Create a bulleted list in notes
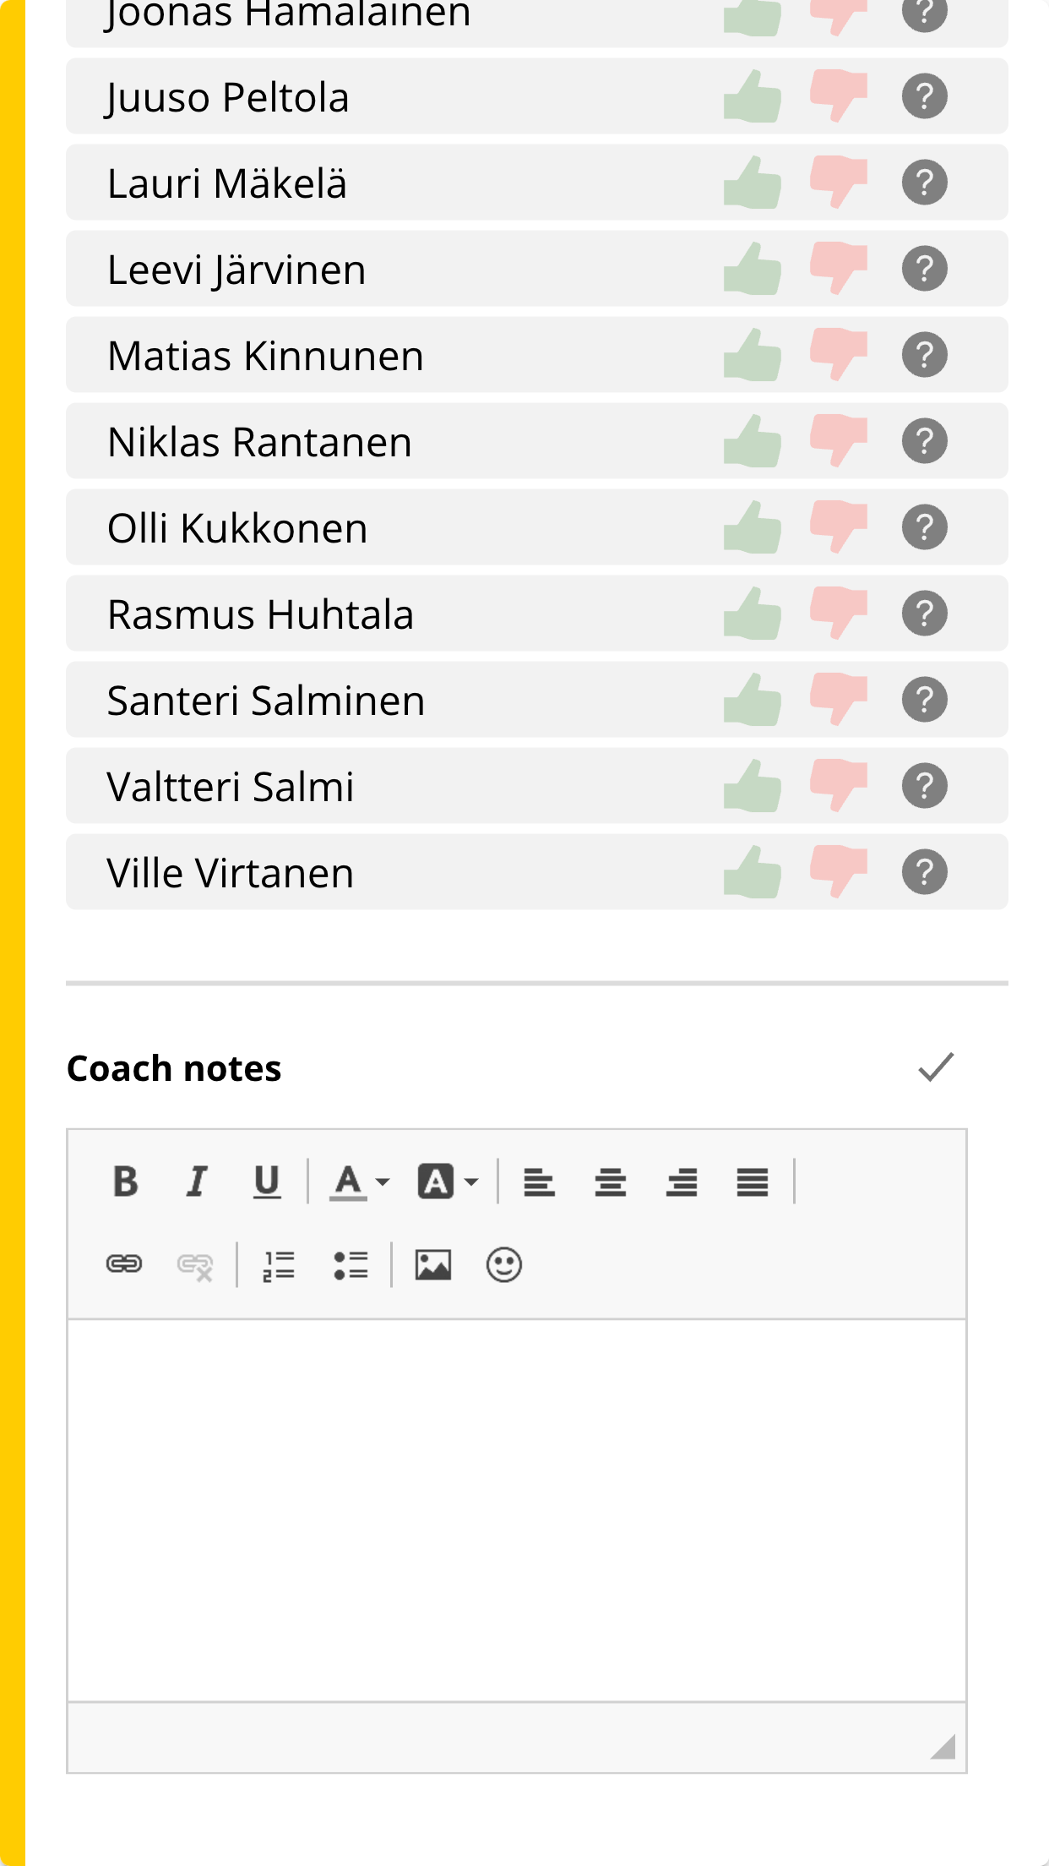The height and width of the screenshot is (1866, 1049). coord(351,1265)
